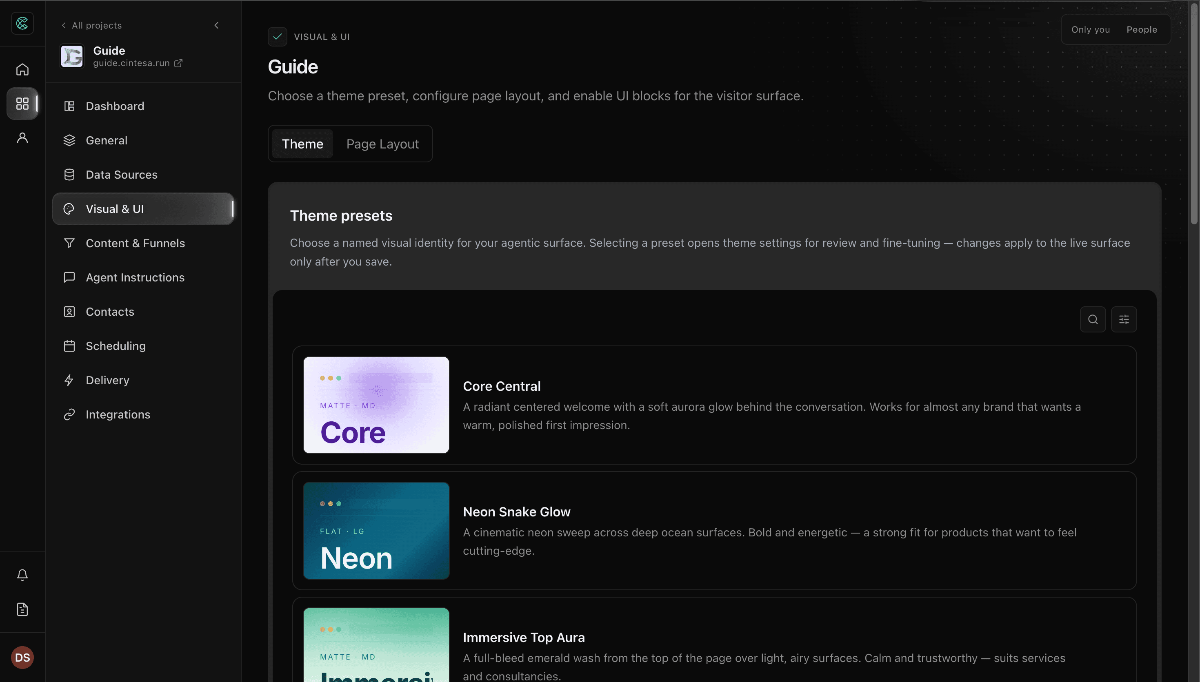
Task: Select Visual & UI in sidebar
Action: click(143, 209)
